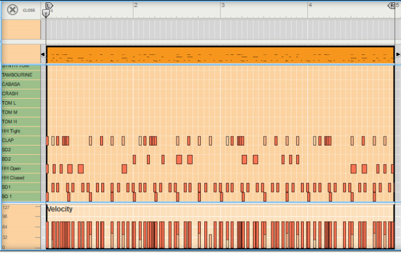Screen dimensions: 401x253
Task: Click the playhead position marker in ruler
Action: point(46,13)
